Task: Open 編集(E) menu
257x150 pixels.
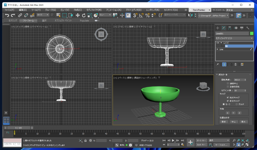Action: pos(23,10)
